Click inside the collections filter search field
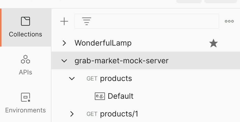Viewport: 240px width, 122px height. (147, 21)
